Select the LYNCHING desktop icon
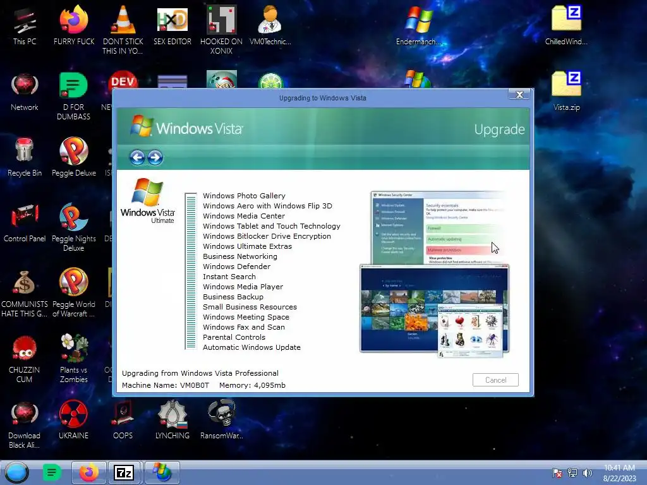The image size is (647, 485). tap(172, 420)
